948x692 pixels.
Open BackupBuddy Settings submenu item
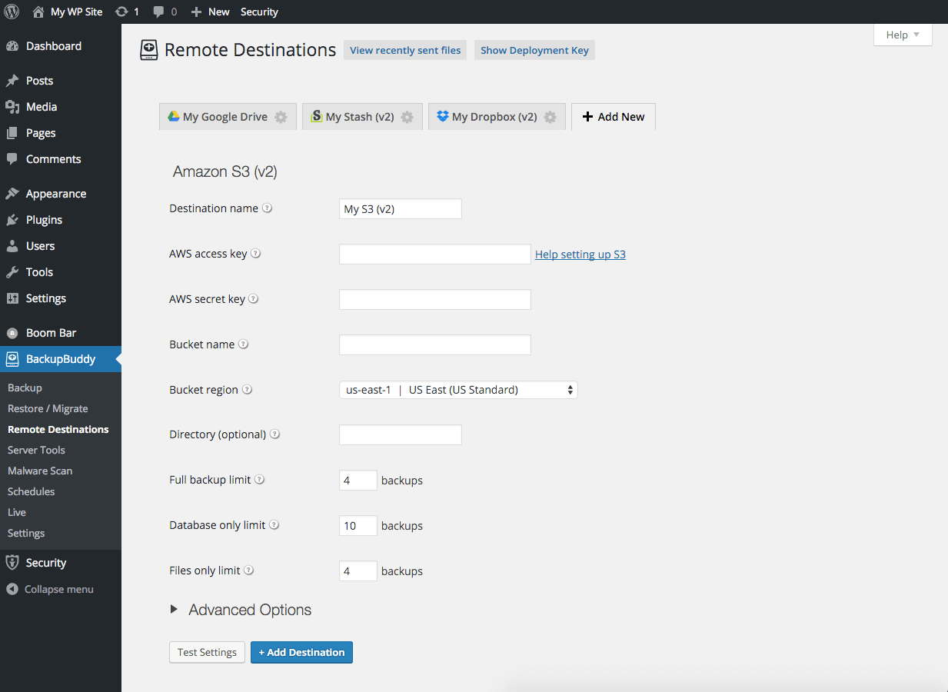(26, 533)
